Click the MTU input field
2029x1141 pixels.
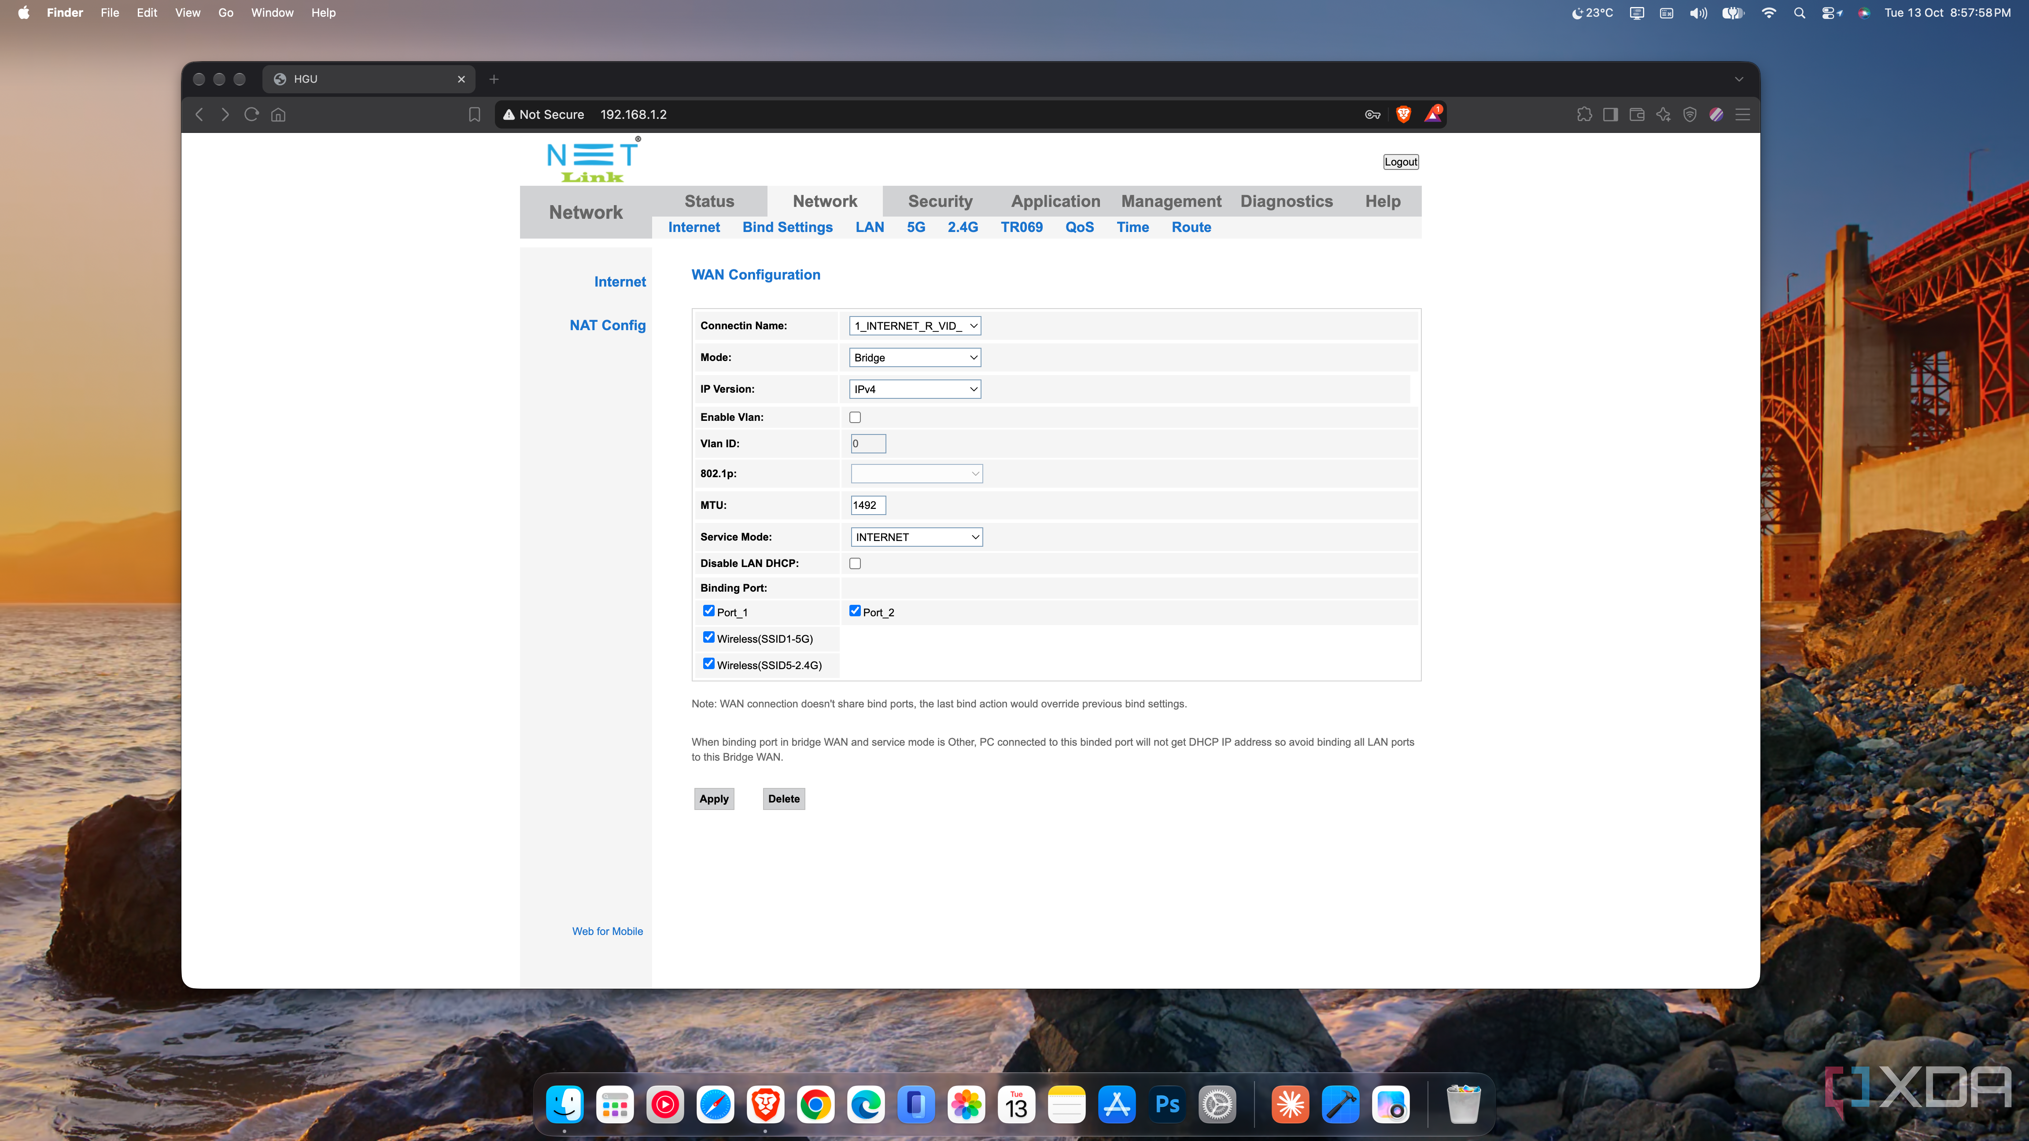point(869,505)
